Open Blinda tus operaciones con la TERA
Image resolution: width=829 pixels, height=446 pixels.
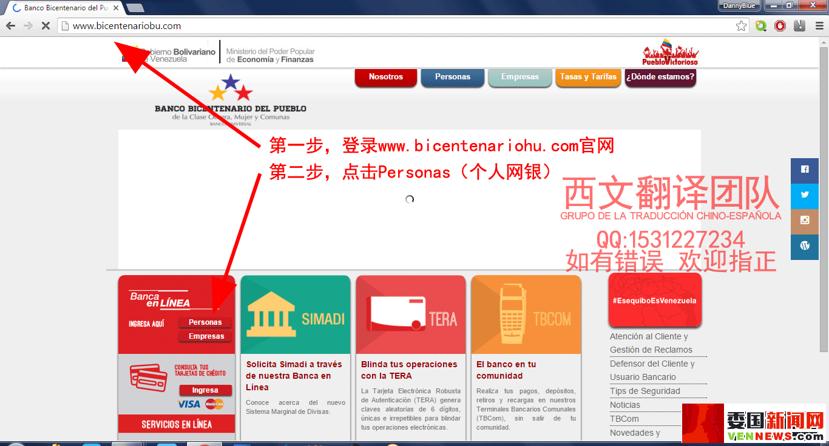410,370
